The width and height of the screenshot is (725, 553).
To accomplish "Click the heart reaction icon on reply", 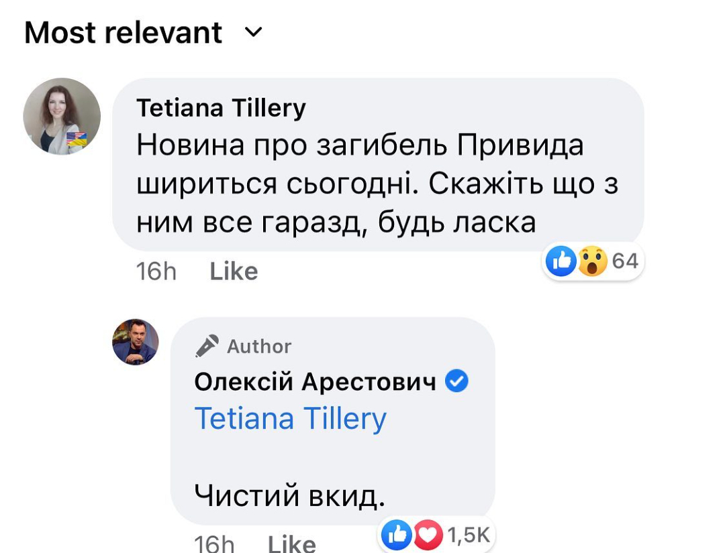I will click(x=429, y=534).
